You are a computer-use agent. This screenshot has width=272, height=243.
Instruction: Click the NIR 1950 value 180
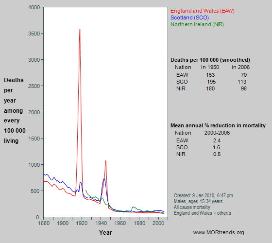click(x=210, y=88)
